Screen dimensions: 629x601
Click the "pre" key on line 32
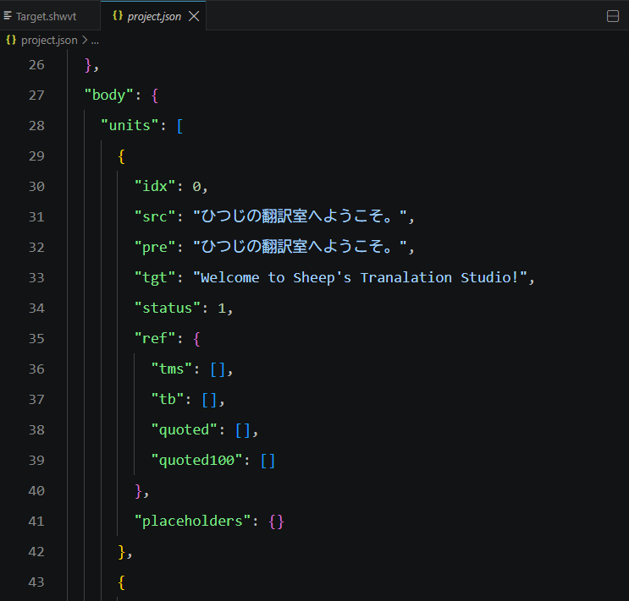click(x=154, y=247)
